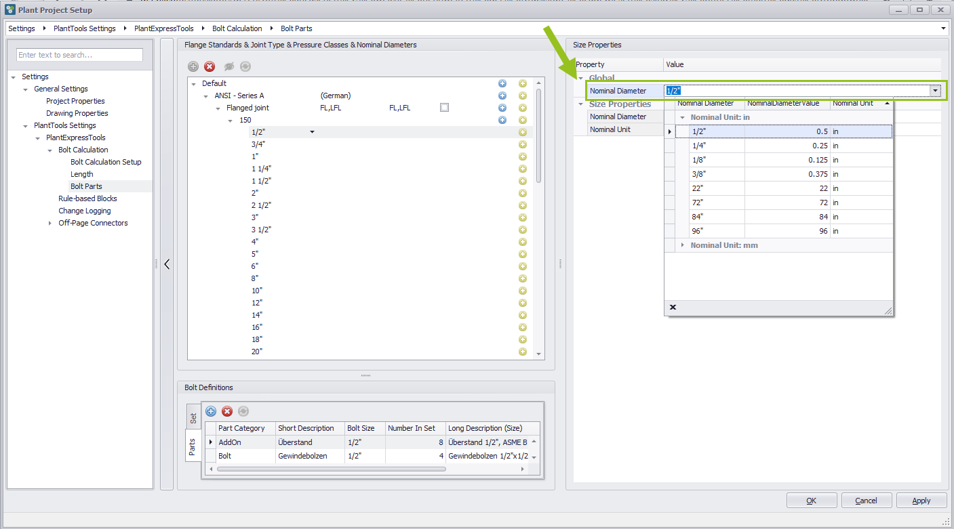954x529 pixels.
Task: Click the Apply button
Action: point(921,501)
